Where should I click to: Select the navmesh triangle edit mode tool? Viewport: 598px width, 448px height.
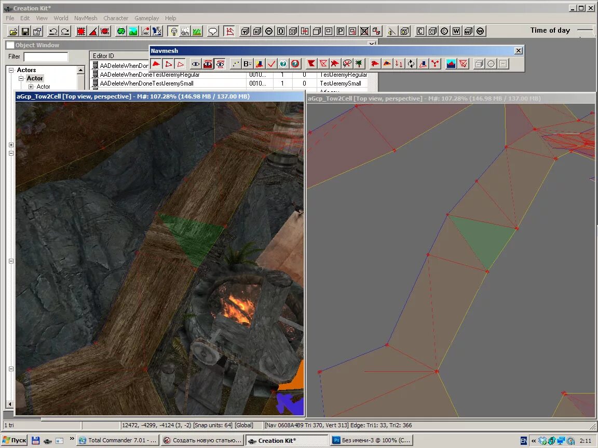pos(156,64)
